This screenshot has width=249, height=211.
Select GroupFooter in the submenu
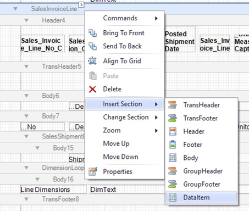click(201, 184)
